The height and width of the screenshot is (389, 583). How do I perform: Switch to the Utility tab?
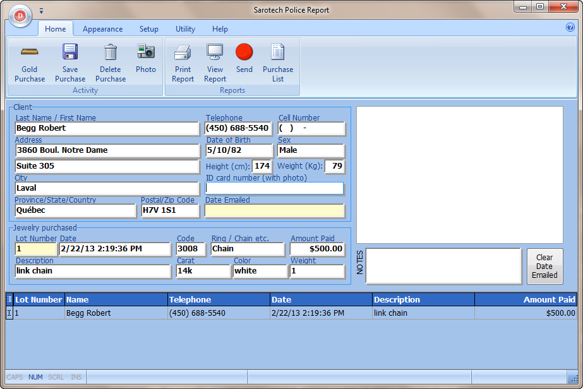coord(185,29)
